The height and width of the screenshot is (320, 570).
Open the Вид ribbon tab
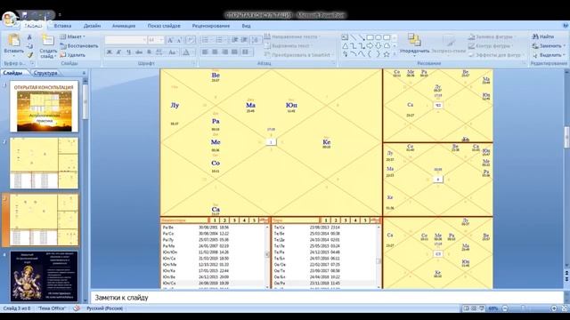coord(246,26)
